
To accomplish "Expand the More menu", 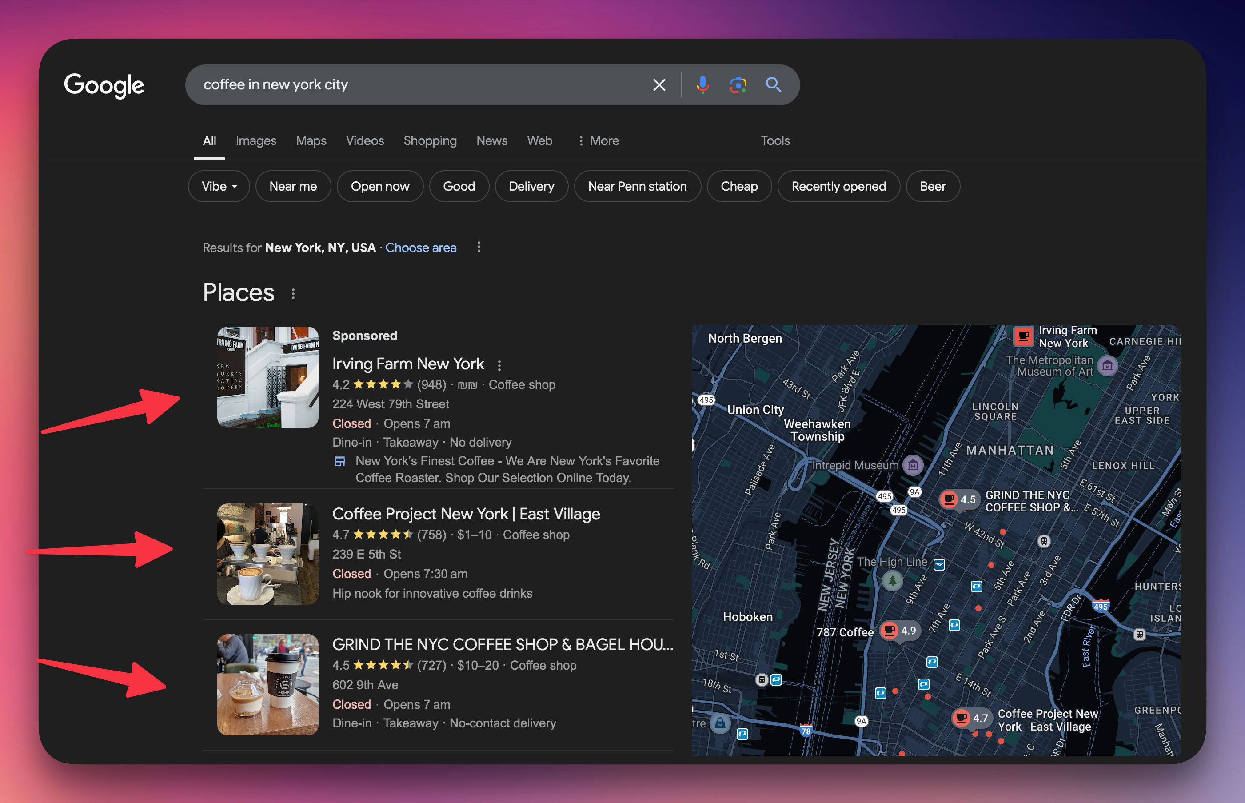I will [x=599, y=141].
